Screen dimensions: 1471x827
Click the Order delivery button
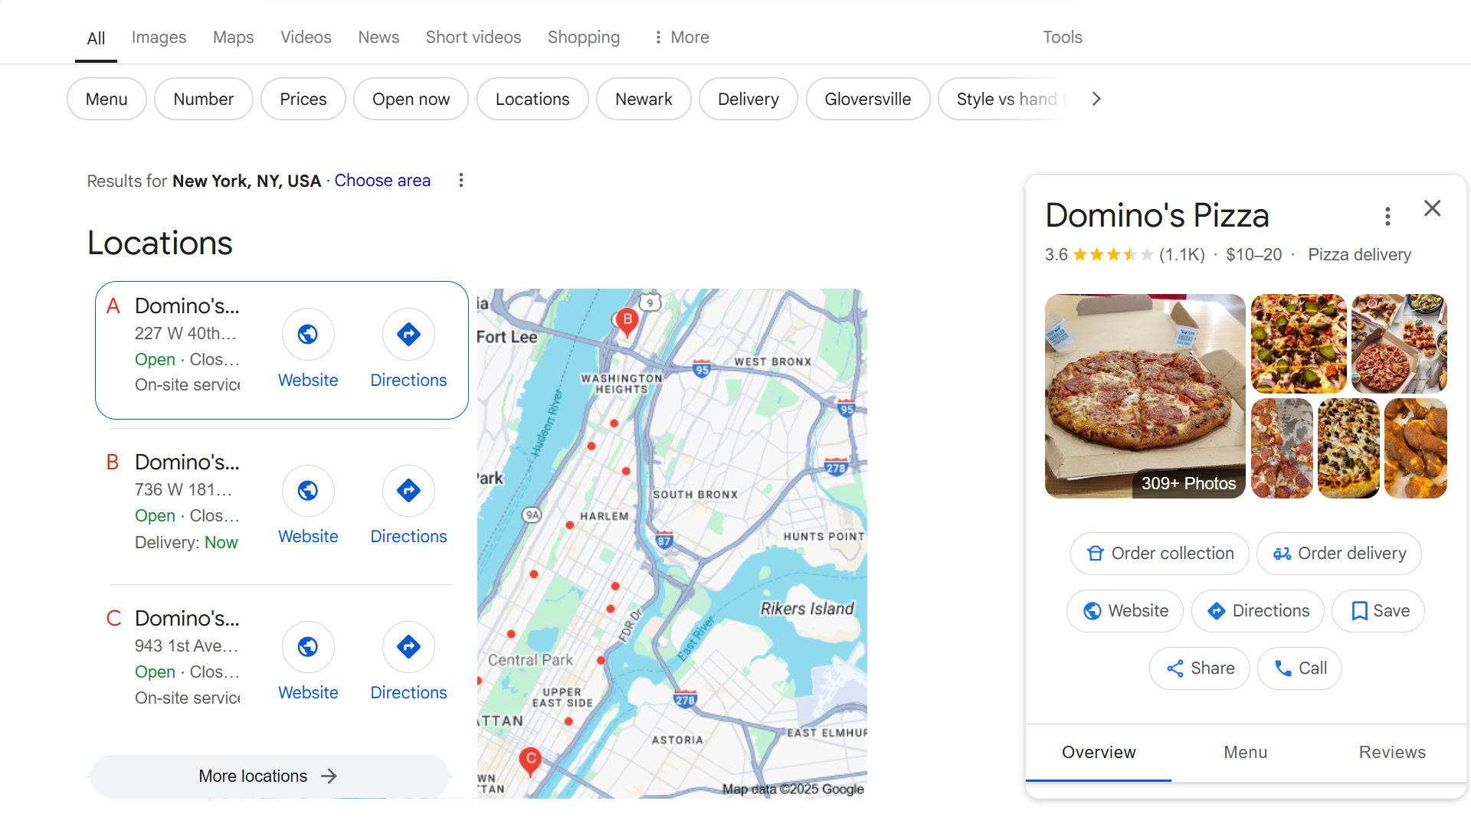[x=1339, y=554]
